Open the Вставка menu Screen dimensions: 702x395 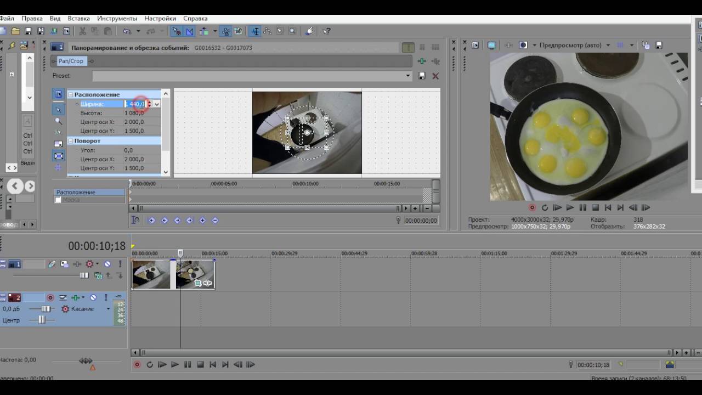79,18
